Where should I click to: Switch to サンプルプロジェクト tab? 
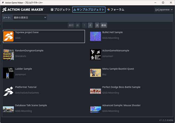point(89,10)
